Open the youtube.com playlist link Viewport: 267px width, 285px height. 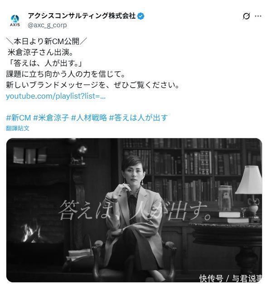(55, 96)
